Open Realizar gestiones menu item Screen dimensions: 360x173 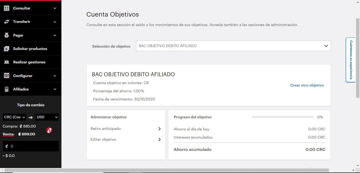pyautogui.click(x=31, y=62)
